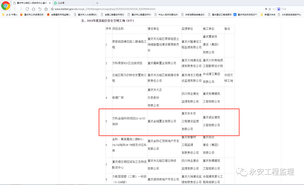Bookmark page with star beside home button
Viewport: 304px width, 185px height.
pyautogui.click(x=46, y=9)
